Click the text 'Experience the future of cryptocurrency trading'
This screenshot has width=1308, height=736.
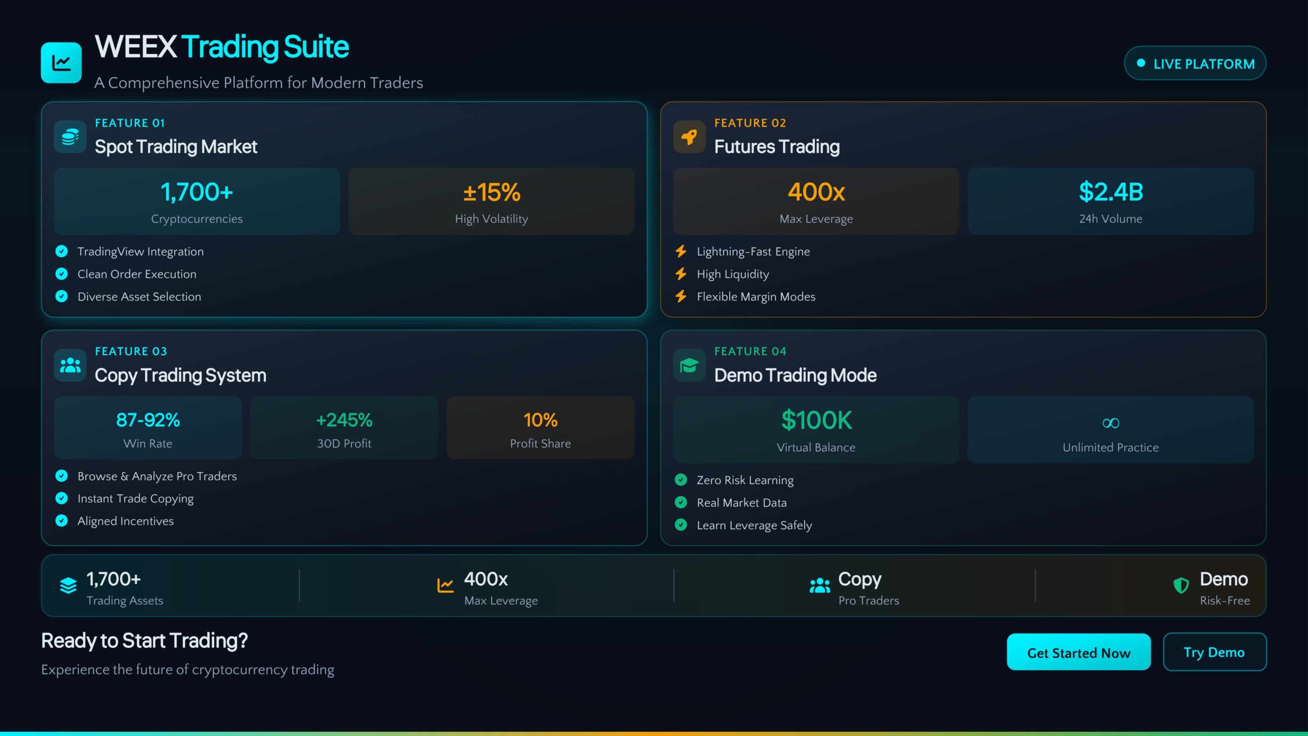tap(188, 670)
